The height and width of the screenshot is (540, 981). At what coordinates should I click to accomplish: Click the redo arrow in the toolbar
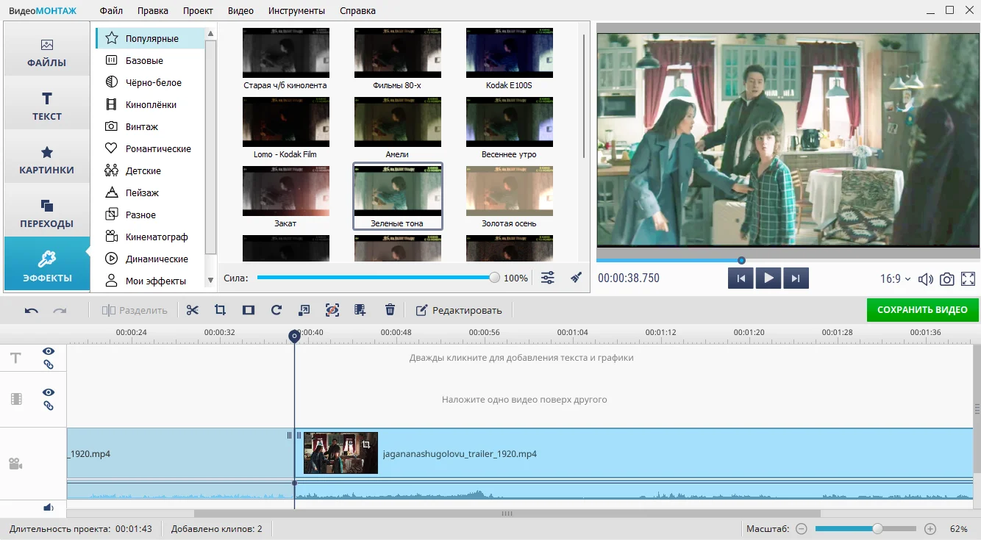pos(60,310)
